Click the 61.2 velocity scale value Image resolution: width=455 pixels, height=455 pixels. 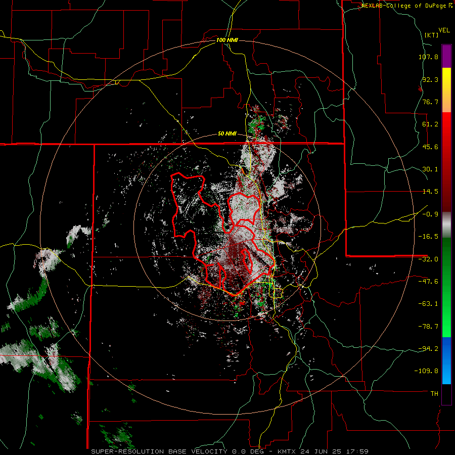430,124
